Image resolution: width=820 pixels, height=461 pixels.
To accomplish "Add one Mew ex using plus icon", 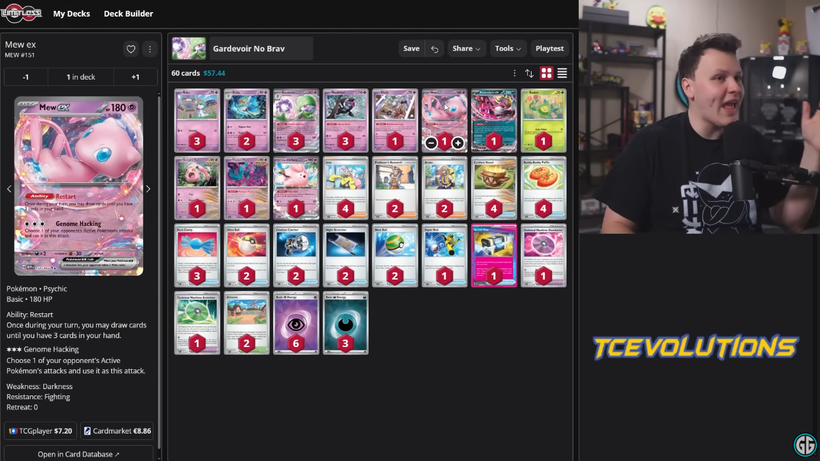I will pyautogui.click(x=458, y=143).
